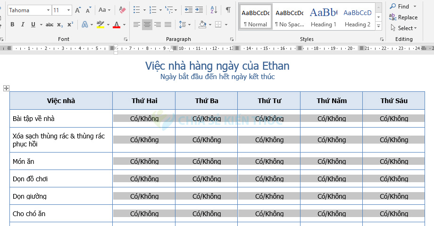Open the Paragraph dialog launcher
434x226 pixels.
pyautogui.click(x=232, y=40)
